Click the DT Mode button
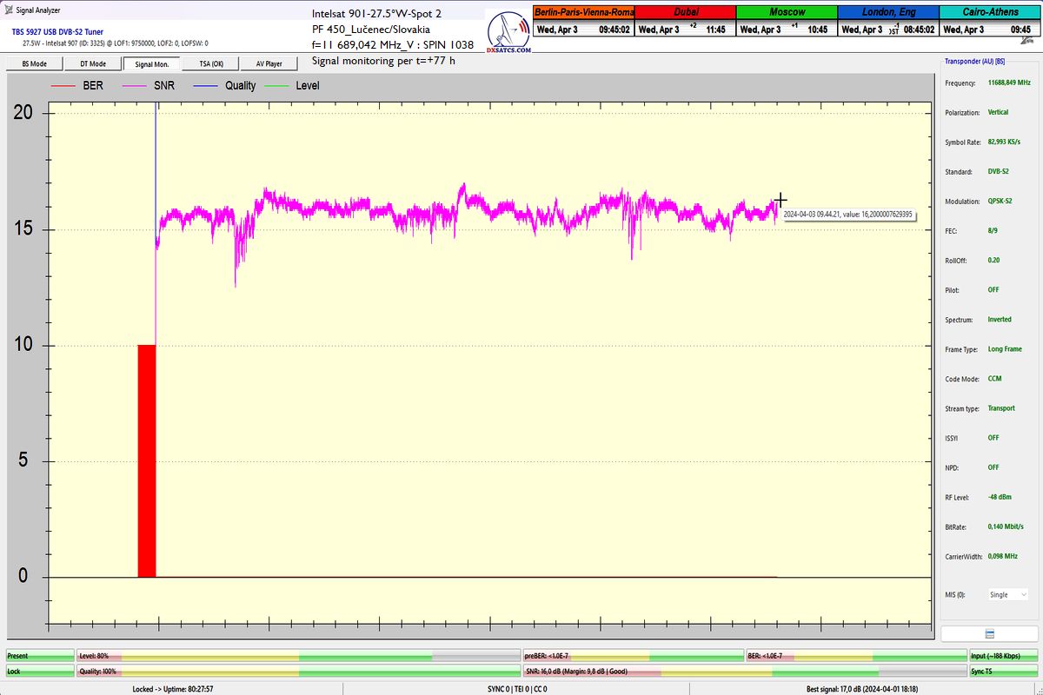 pos(93,63)
